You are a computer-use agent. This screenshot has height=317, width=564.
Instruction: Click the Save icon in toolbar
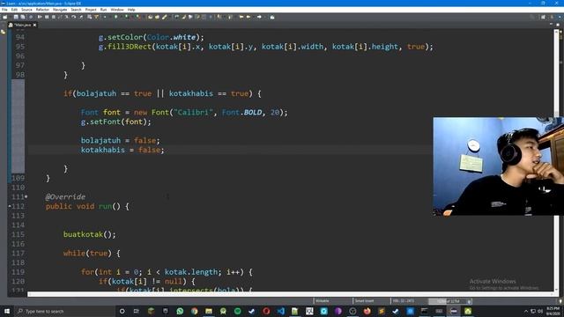16,17
